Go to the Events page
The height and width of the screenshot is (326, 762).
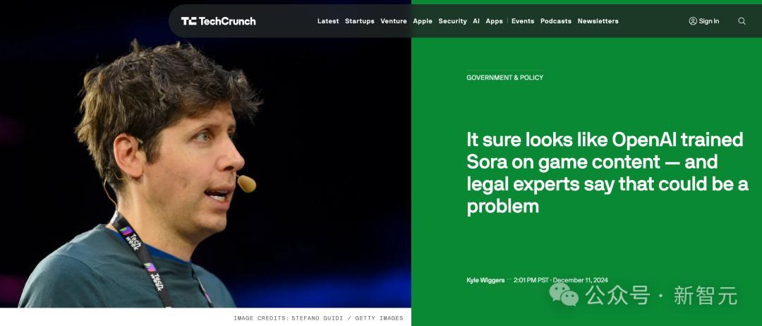tap(523, 21)
